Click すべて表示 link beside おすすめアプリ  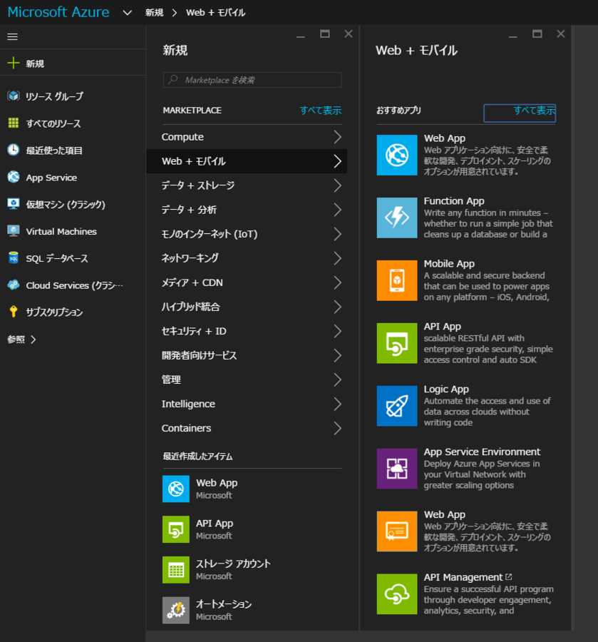534,111
